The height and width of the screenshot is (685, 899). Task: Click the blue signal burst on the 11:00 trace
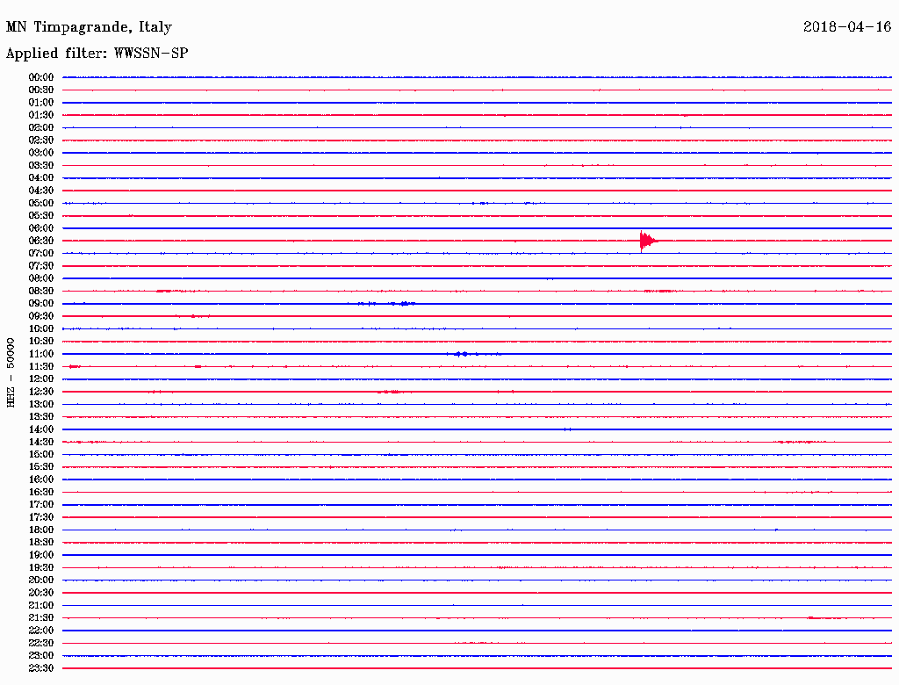click(461, 354)
